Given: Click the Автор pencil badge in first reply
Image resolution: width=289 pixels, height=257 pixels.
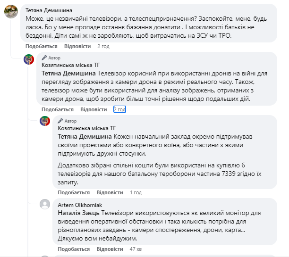Looking at the screenshot, I should pos(51,58).
